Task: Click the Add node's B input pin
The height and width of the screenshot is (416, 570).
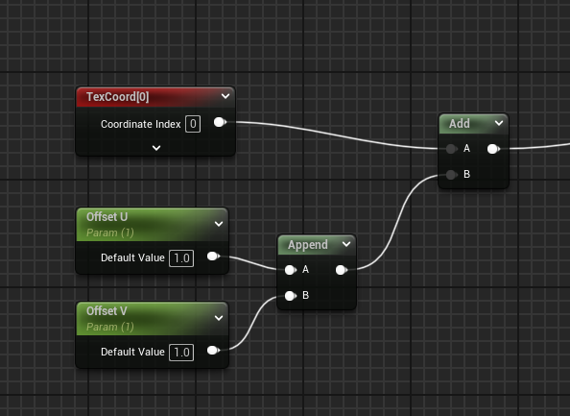Action: tap(452, 175)
